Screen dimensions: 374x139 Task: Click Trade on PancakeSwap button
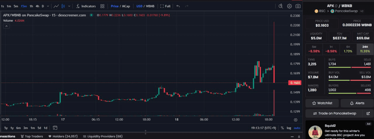point(335,113)
